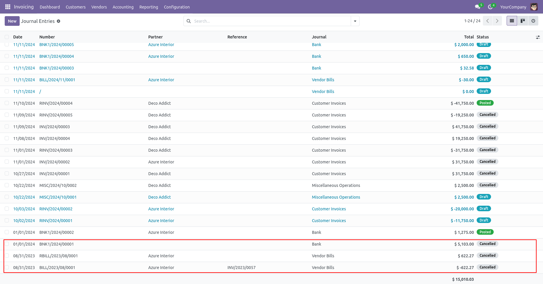Expand the search filter dropdown arrow
This screenshot has height=284, width=543.
click(x=355, y=21)
